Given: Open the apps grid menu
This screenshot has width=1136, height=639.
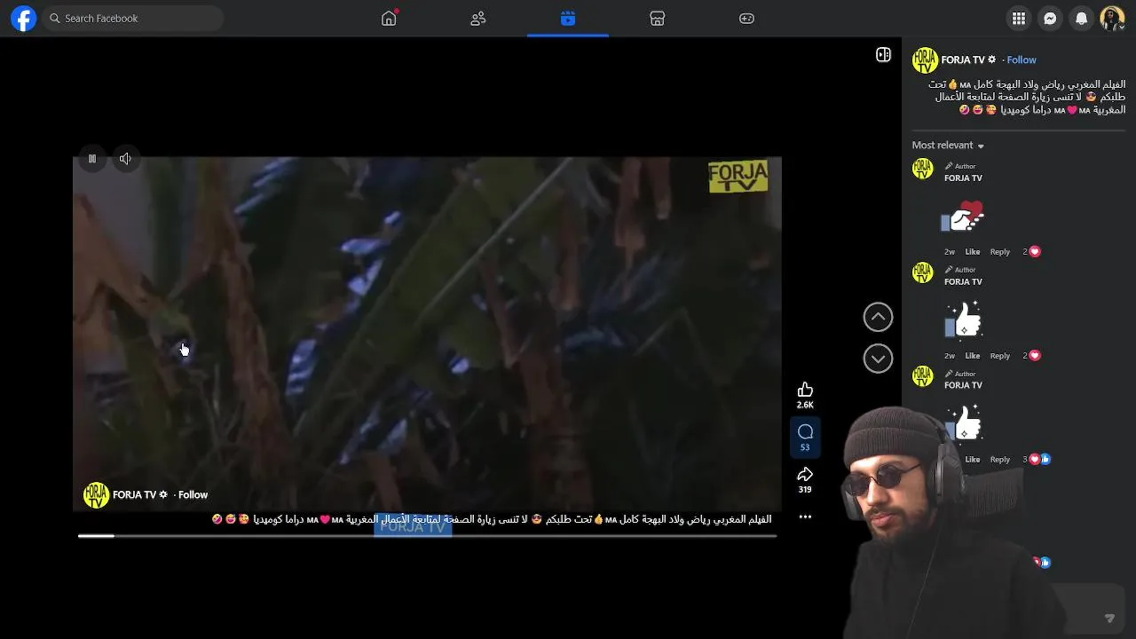Looking at the screenshot, I should click(1019, 18).
